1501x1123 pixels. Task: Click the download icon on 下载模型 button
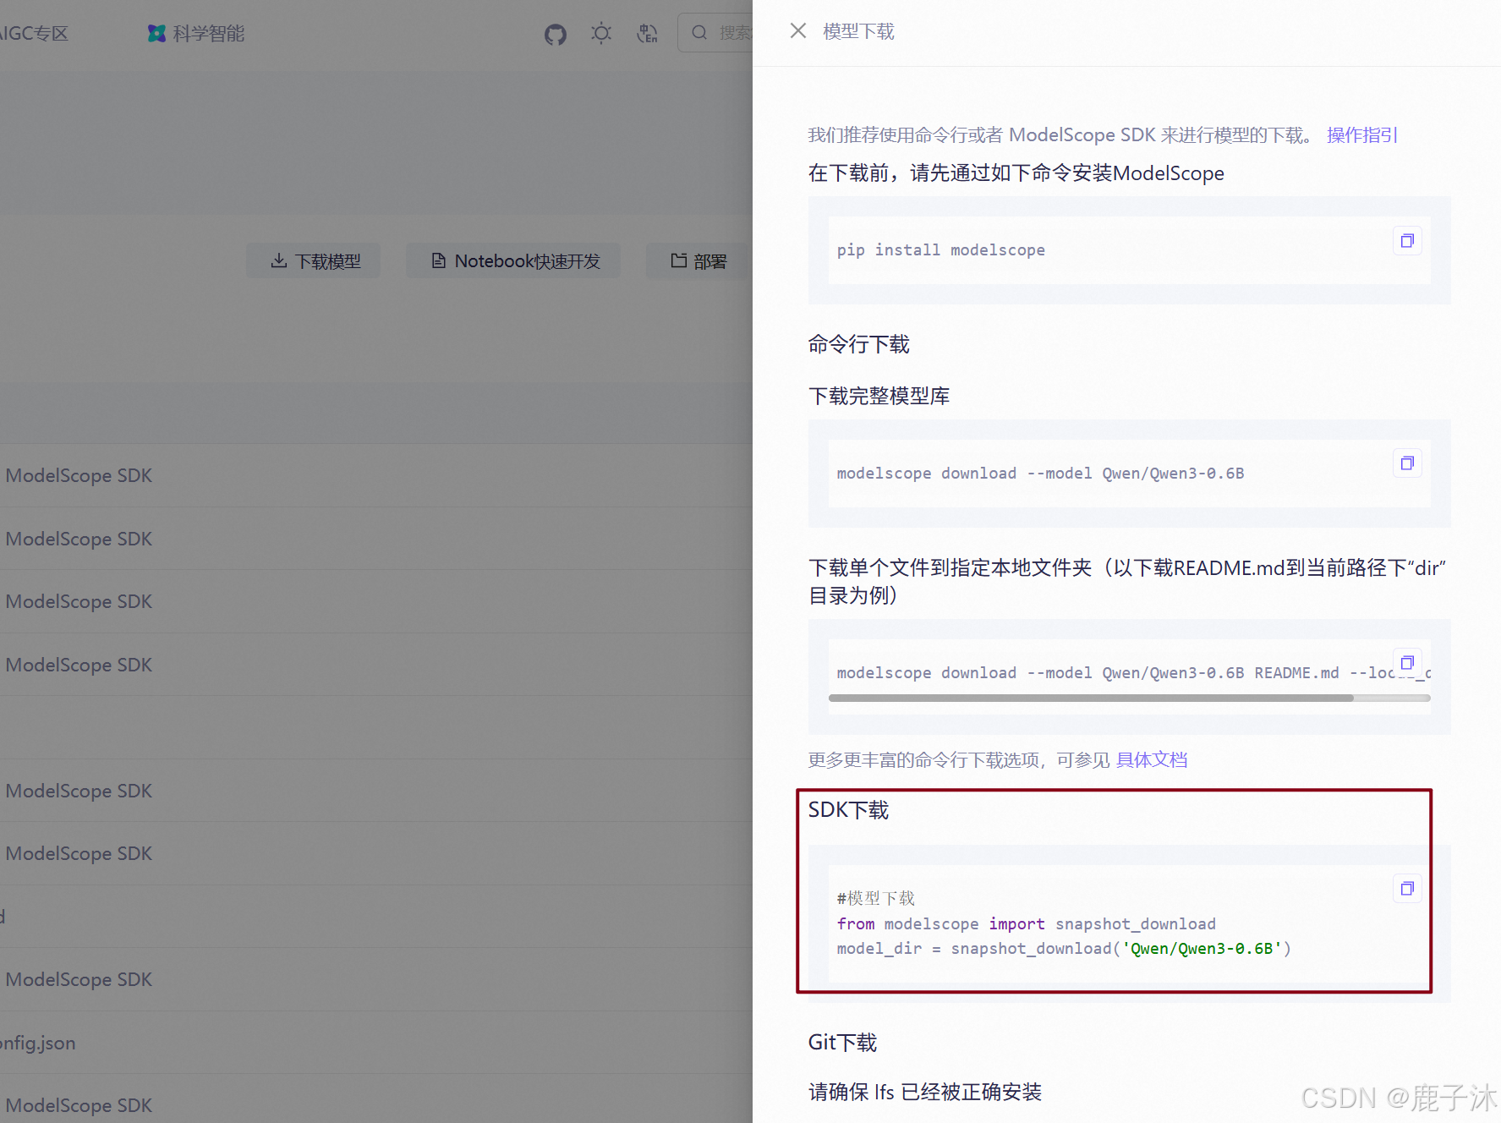(x=279, y=260)
